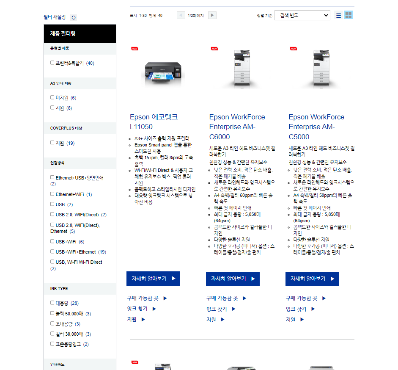Click 지원 link under AM-C6000
The image size is (398, 370).
point(215,320)
